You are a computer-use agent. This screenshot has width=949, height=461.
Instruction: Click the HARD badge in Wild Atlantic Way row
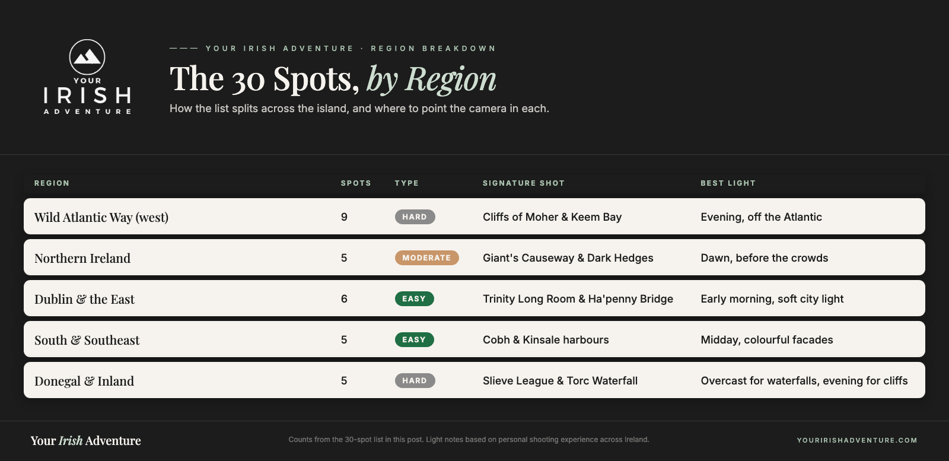[415, 217]
